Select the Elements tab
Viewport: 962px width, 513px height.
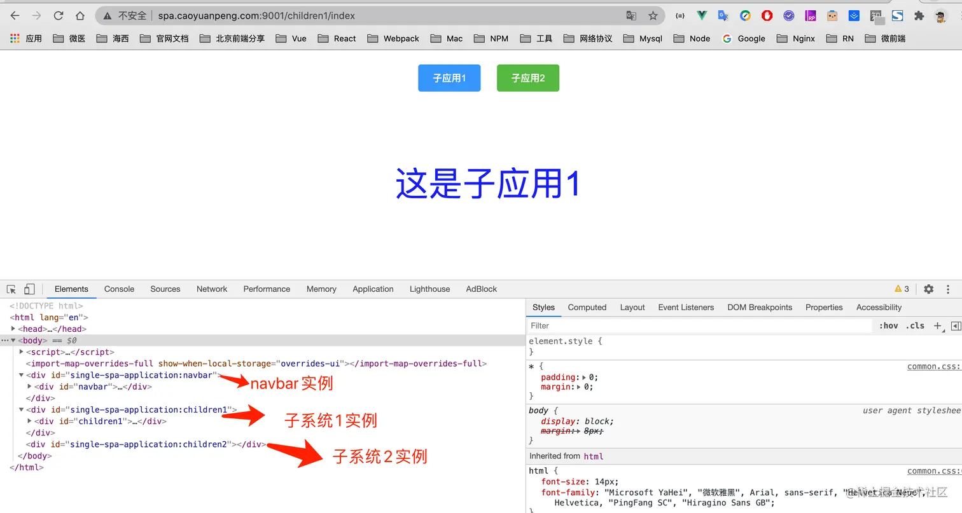71,289
